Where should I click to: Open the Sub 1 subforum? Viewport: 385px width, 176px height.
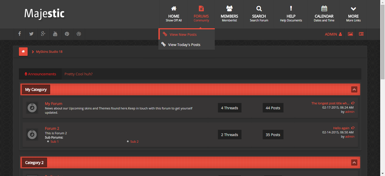coord(55,142)
